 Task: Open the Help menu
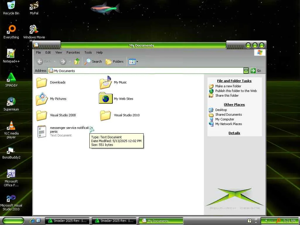(100, 52)
